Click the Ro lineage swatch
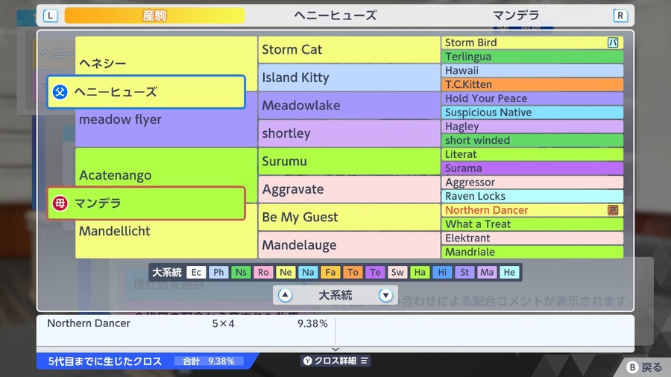The width and height of the screenshot is (671, 377). 263,272
